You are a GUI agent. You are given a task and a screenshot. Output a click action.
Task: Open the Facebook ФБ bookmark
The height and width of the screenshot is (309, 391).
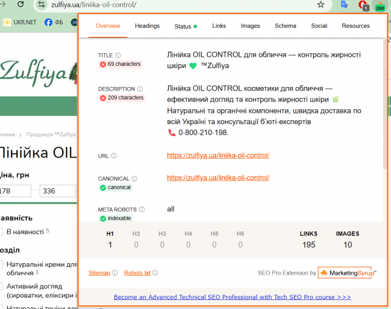click(54, 22)
